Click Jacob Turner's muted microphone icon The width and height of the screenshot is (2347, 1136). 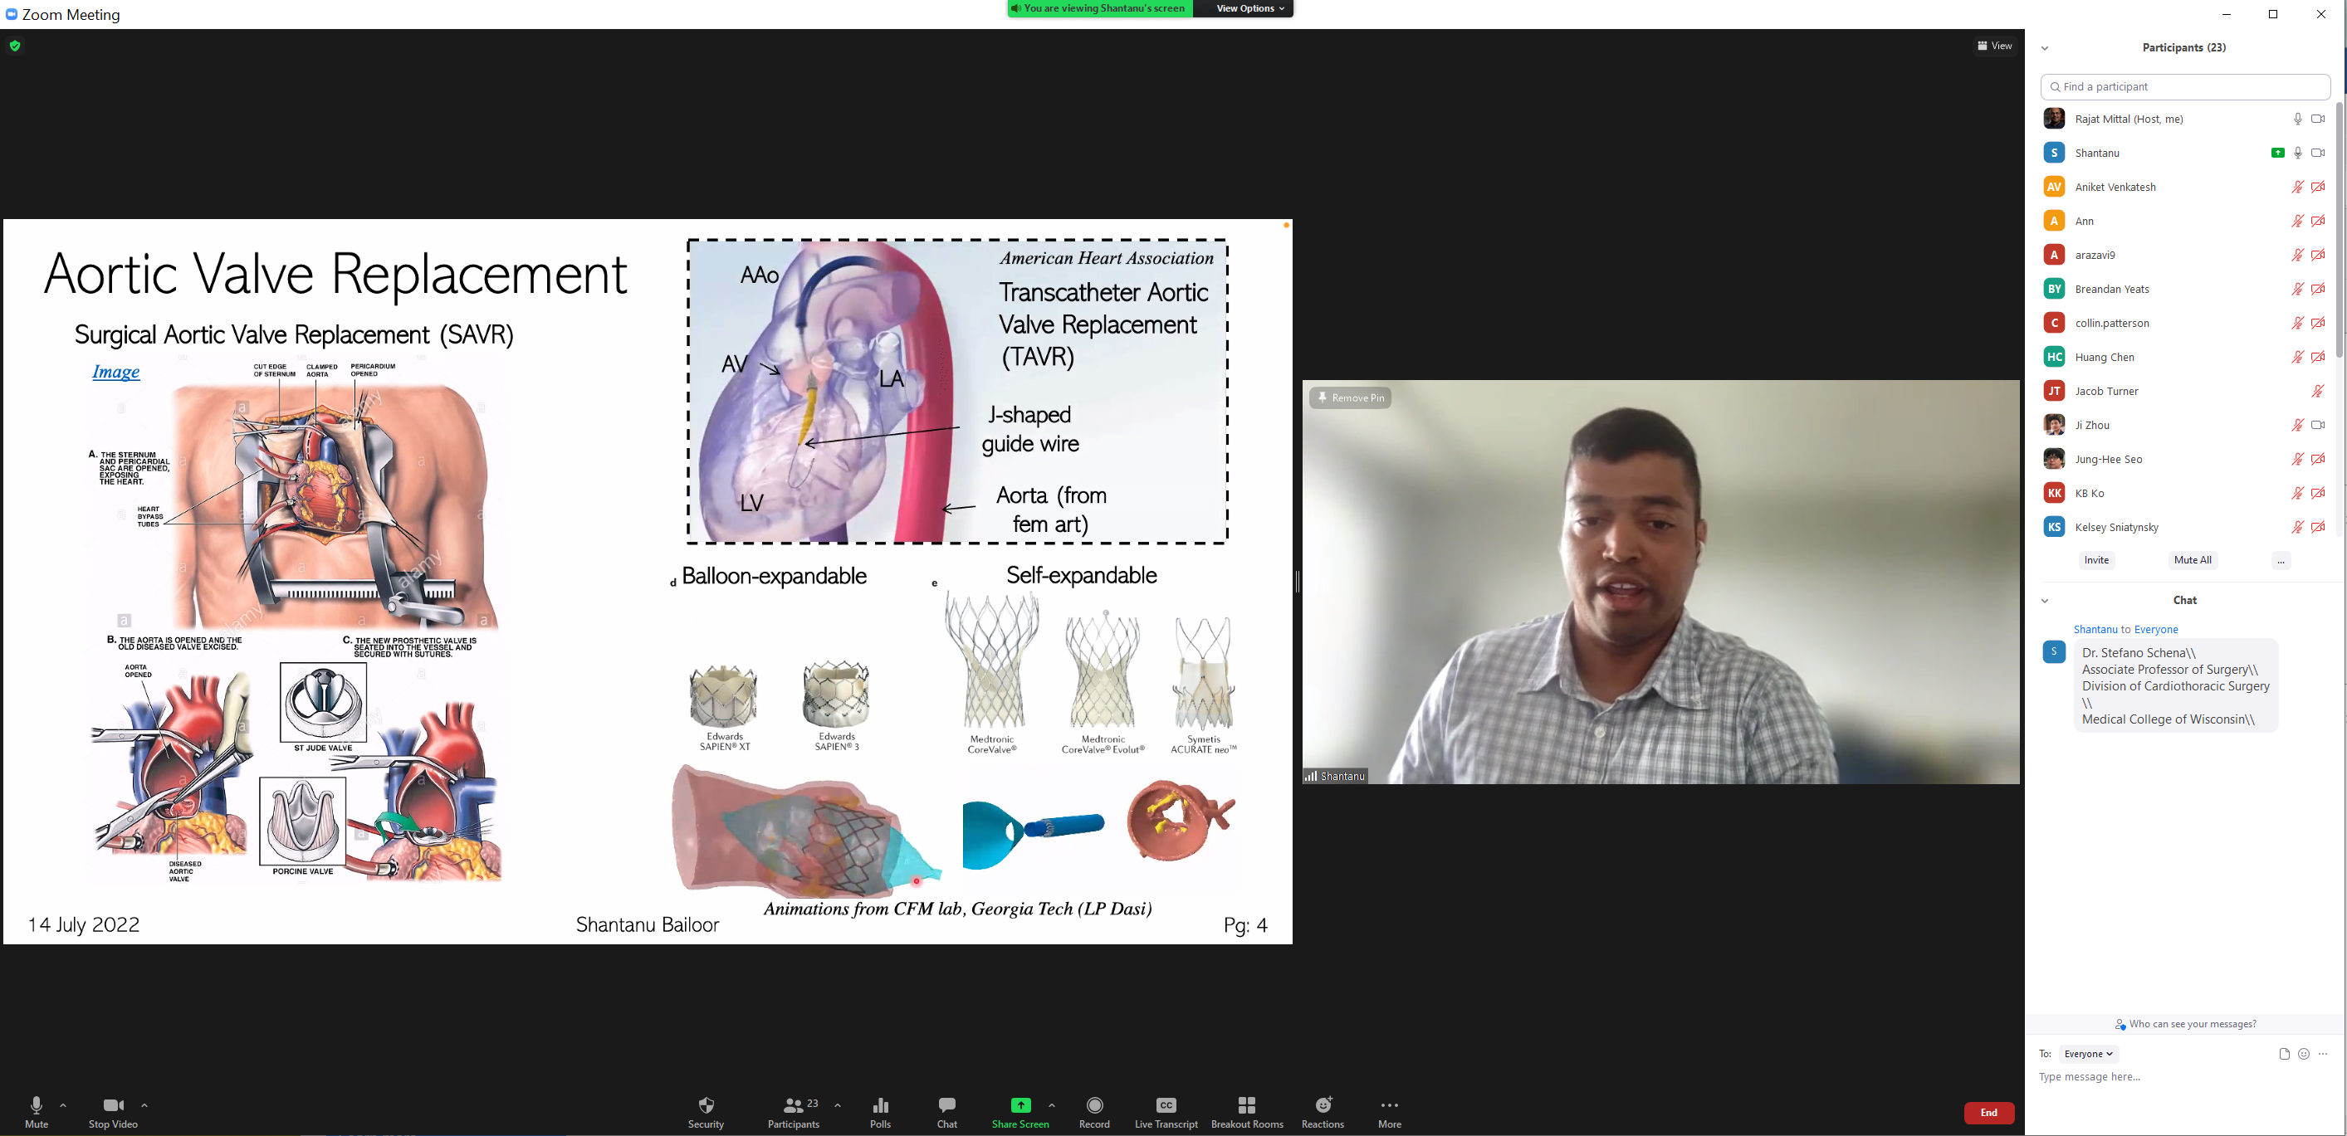coord(2318,391)
